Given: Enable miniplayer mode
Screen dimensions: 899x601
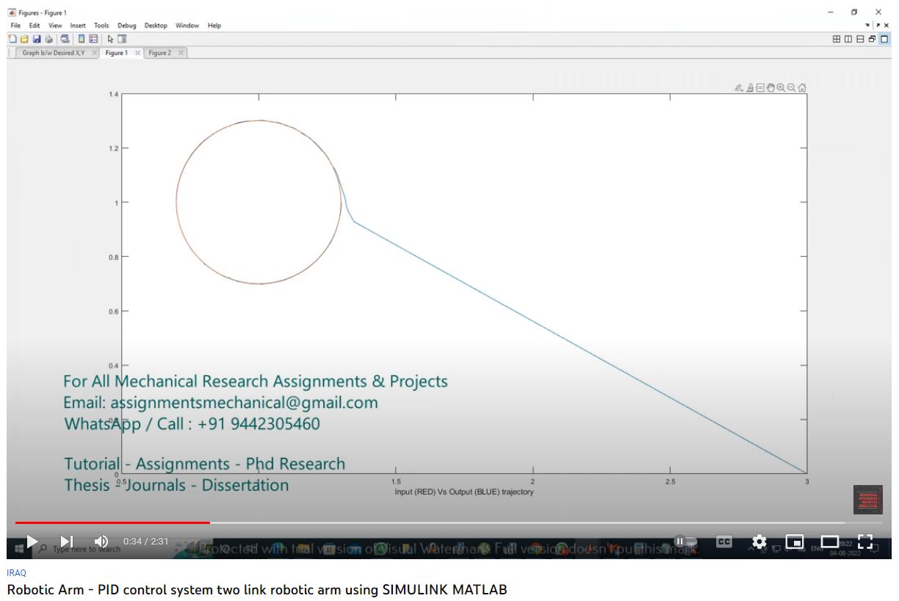Looking at the screenshot, I should tap(795, 542).
